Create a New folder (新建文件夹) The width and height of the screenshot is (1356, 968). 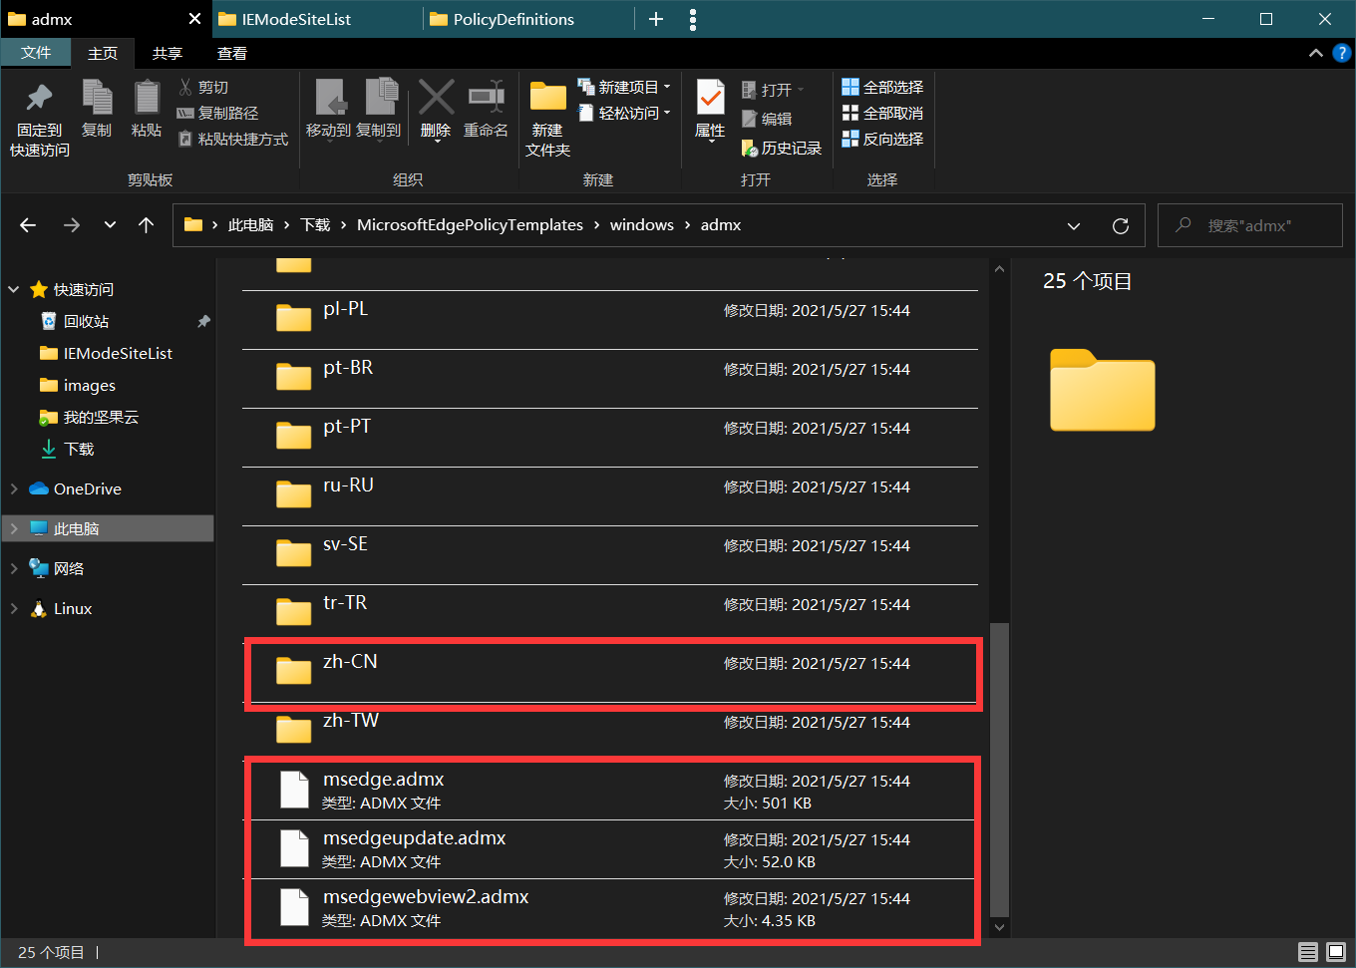547,120
